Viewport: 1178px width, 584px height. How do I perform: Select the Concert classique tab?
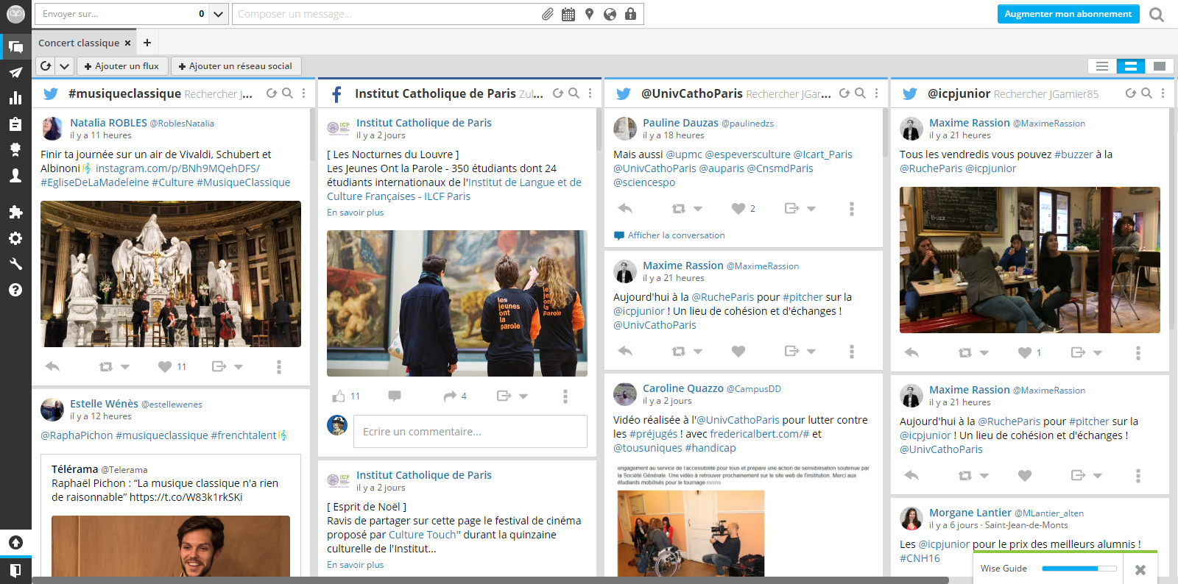tap(79, 43)
